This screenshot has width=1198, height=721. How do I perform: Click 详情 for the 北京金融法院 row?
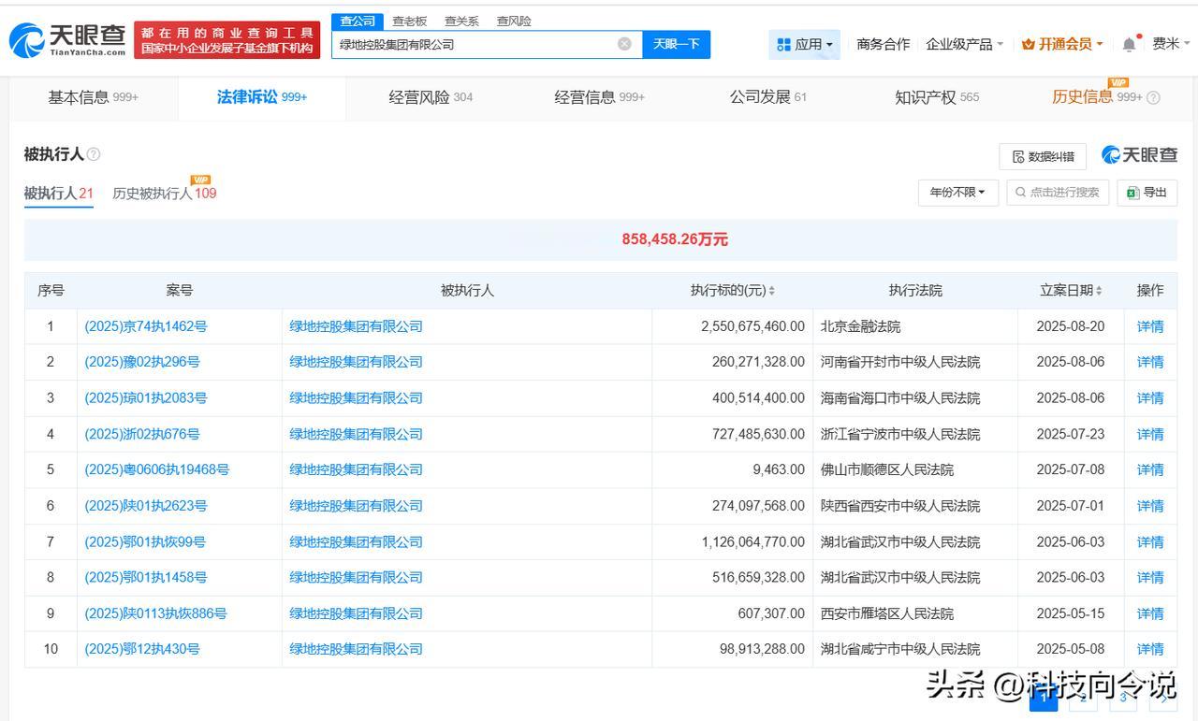pyautogui.click(x=1150, y=326)
